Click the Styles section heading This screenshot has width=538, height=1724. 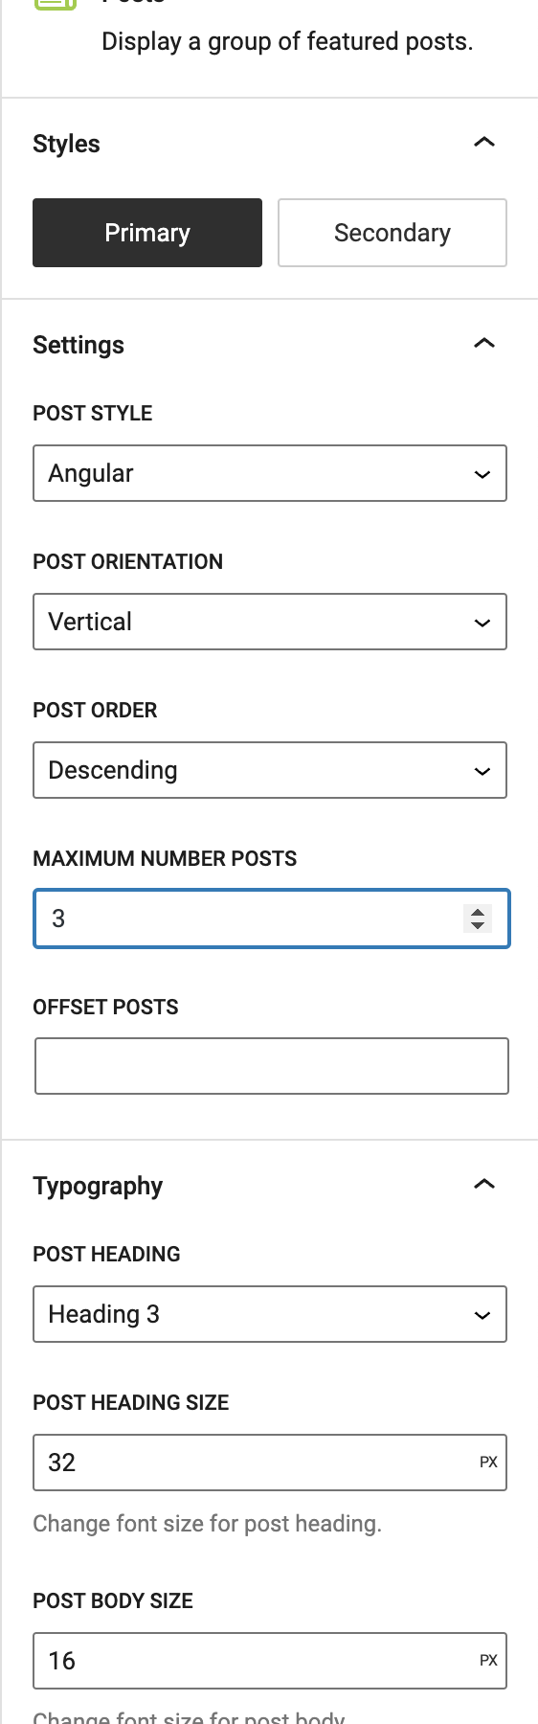coord(66,144)
